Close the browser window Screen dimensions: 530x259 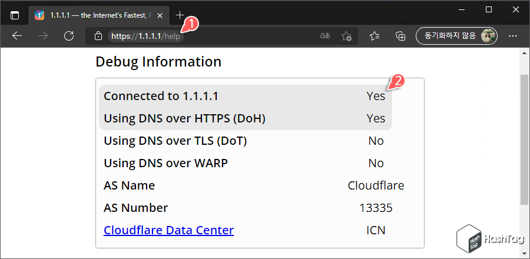point(515,10)
